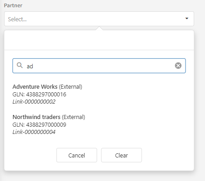
Task: Pick the Link-0000000002 item
Action: point(34,102)
